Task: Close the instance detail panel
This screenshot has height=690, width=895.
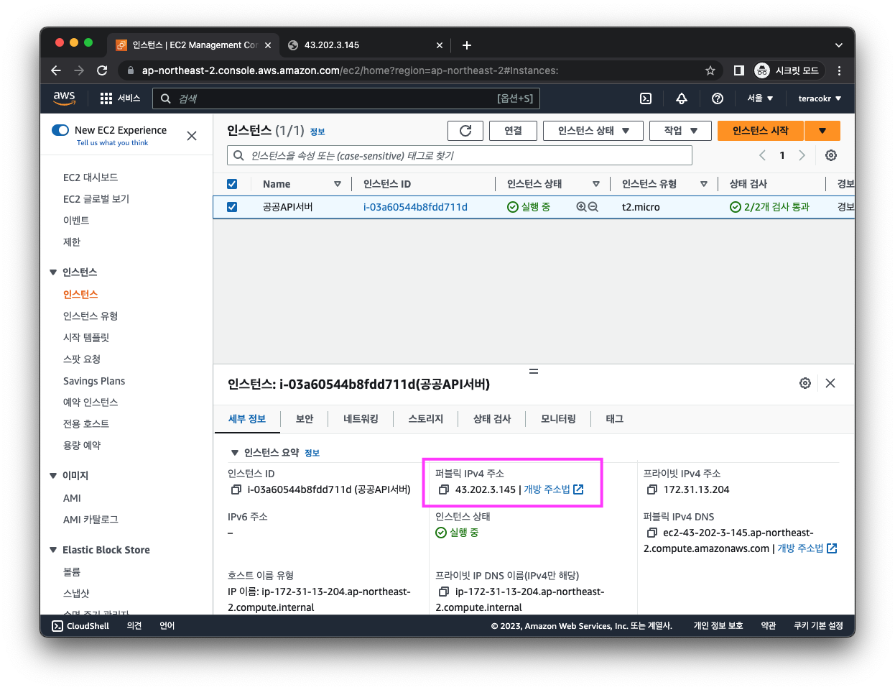Action: [830, 383]
